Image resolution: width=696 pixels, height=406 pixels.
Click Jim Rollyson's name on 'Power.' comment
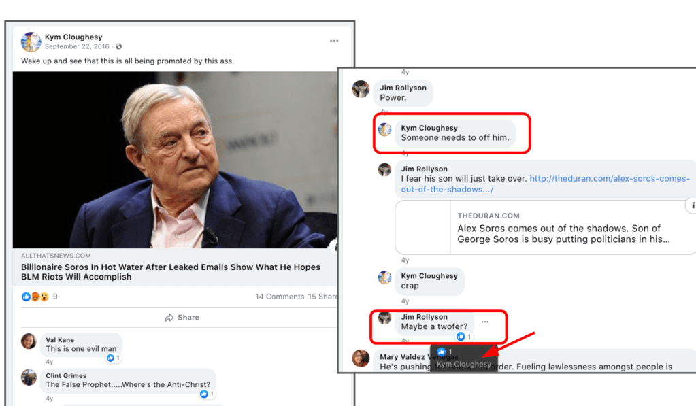pos(404,87)
